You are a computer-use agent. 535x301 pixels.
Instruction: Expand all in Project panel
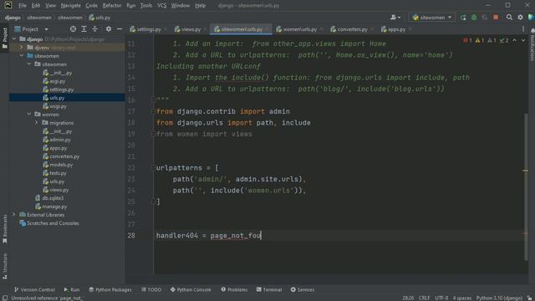[x=84, y=29]
